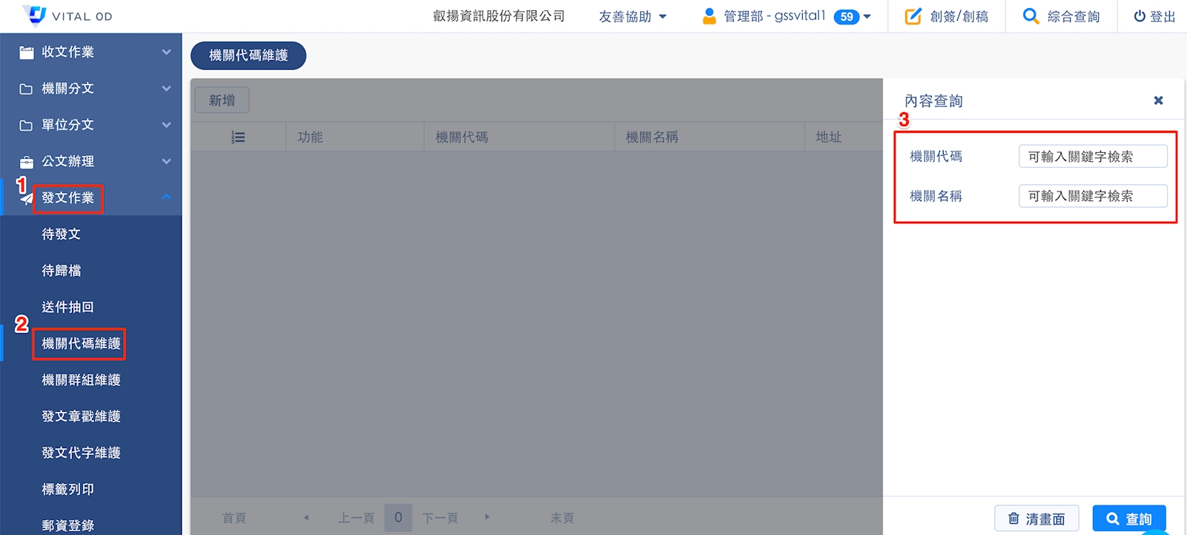
Task: Click the 59 notification badge
Action: (846, 16)
